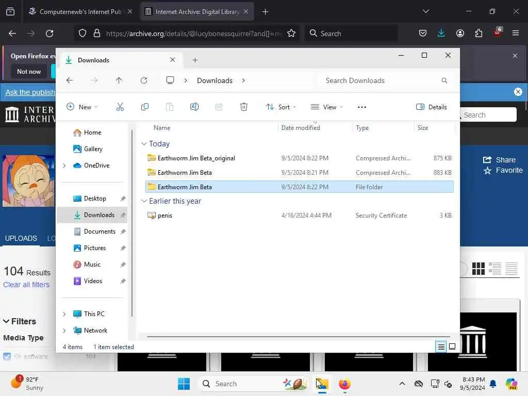Switch to large thumbnails view icon in status bar

coord(452,346)
